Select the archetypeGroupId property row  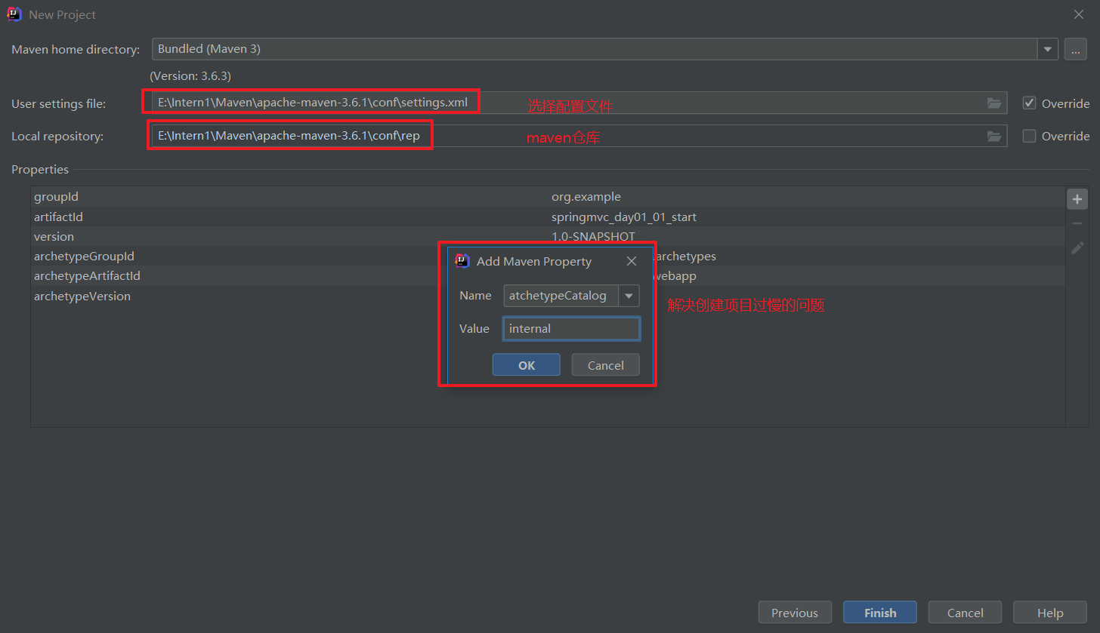pos(548,257)
